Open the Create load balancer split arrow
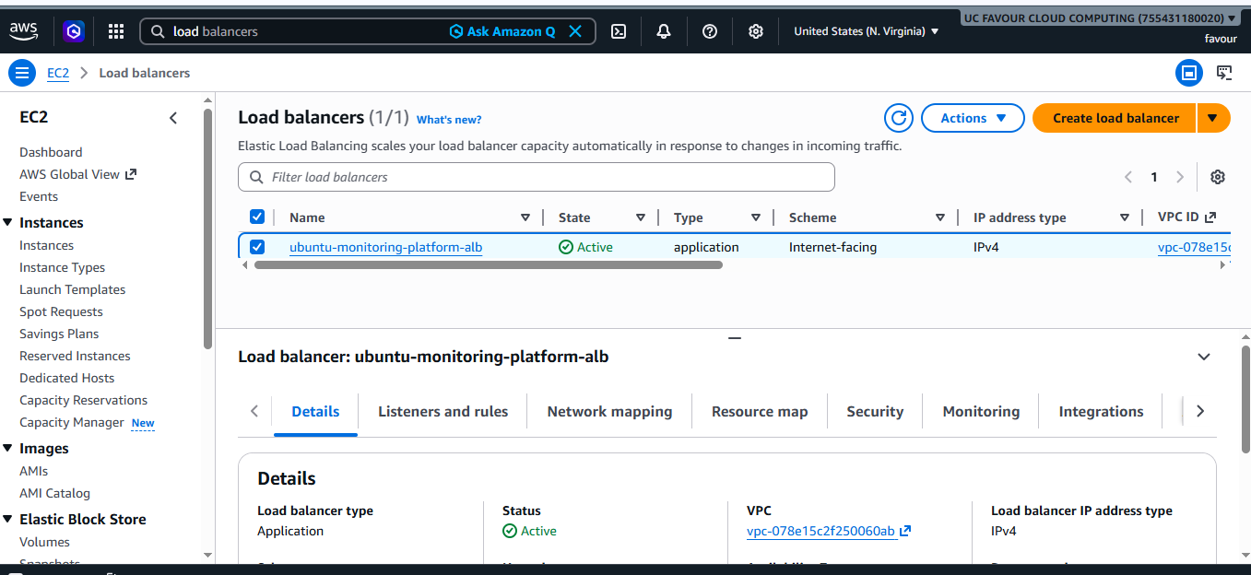1251x575 pixels. tap(1213, 118)
